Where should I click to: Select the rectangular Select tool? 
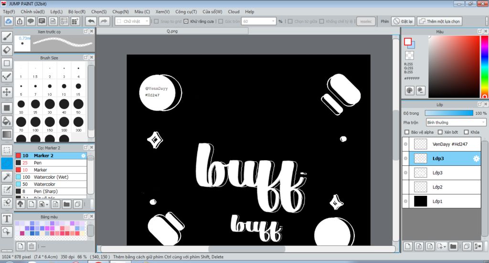[x=7, y=150]
